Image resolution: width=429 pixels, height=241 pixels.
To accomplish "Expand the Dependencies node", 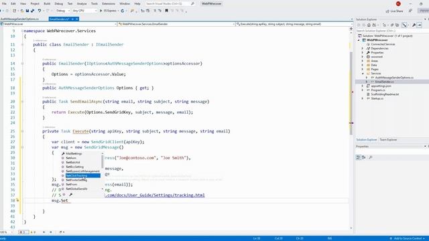I will click(363, 48).
